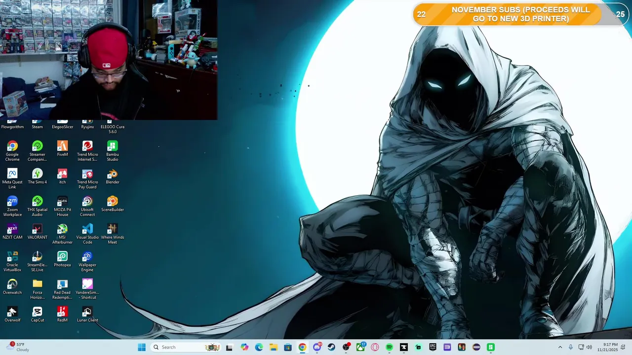The image size is (632, 355).
Task: Launch Streamer Companion desktop icon
Action: (x=37, y=151)
